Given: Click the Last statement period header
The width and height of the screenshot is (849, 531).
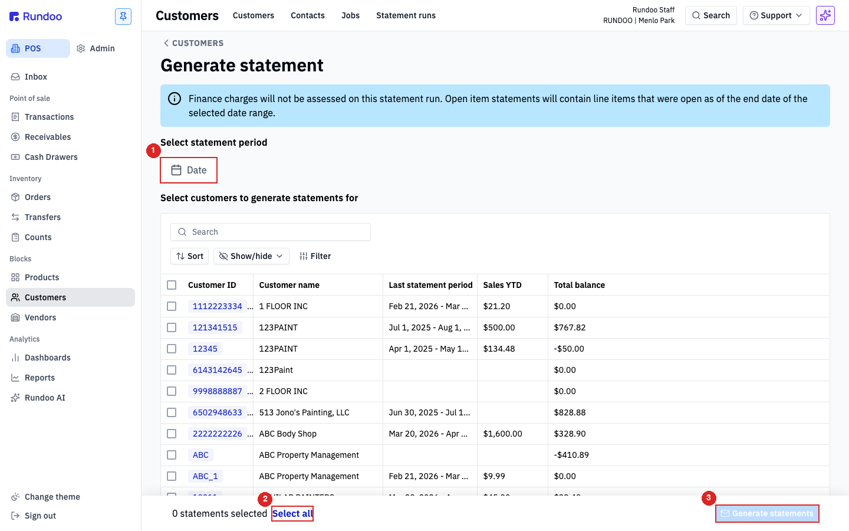Looking at the screenshot, I should click(430, 285).
